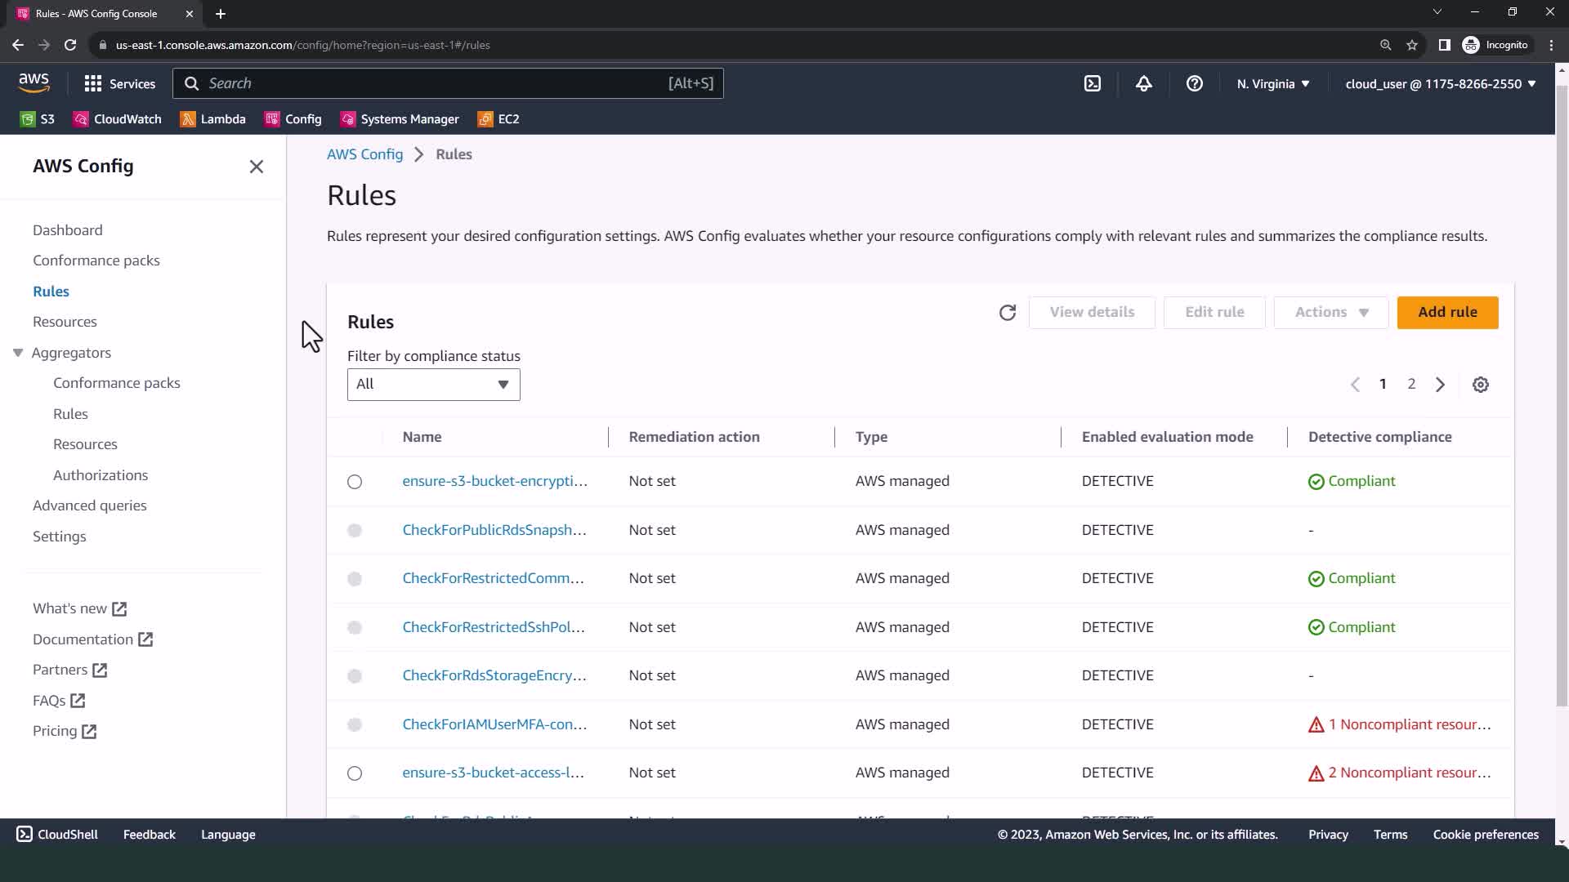
Task: Open the Dashboard sidebar item
Action: [x=68, y=230]
